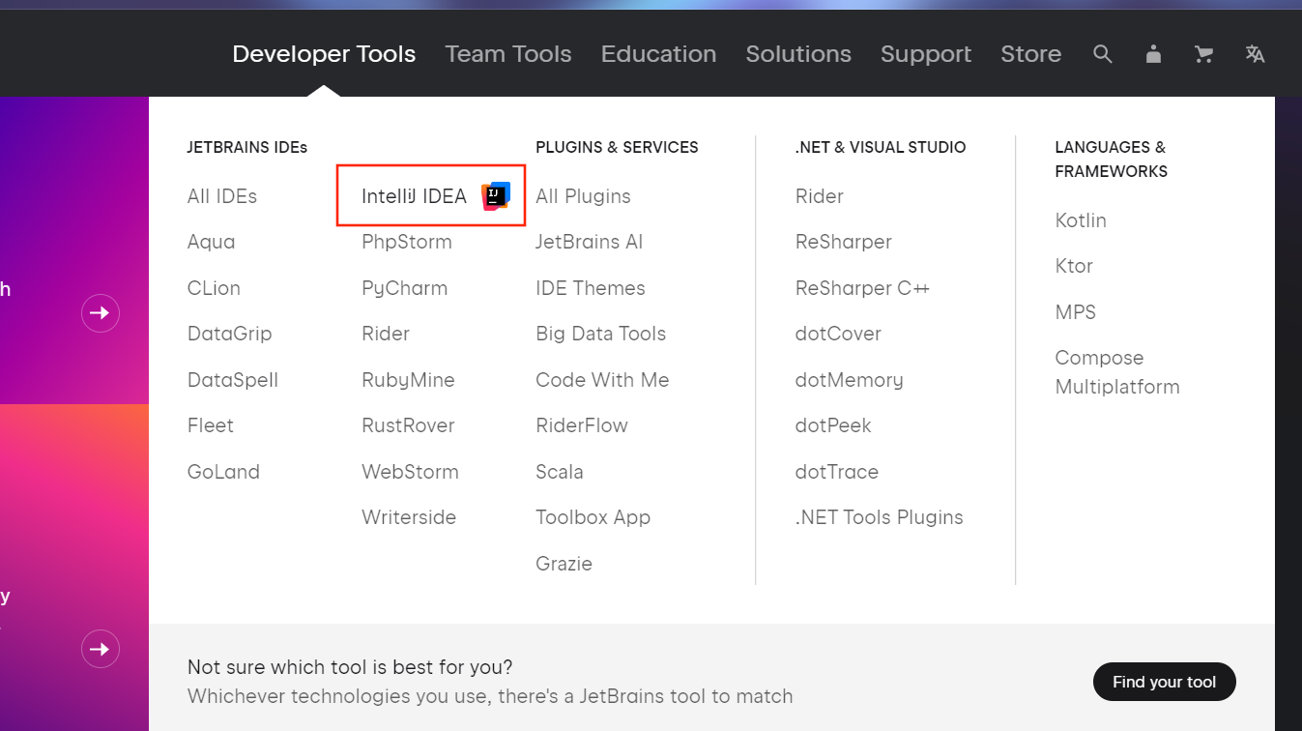The height and width of the screenshot is (731, 1302).
Task: Select PyCharm from the IDE list
Action: (404, 288)
